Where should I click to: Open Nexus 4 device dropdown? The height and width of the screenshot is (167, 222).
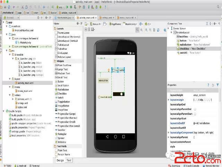tap(96, 24)
